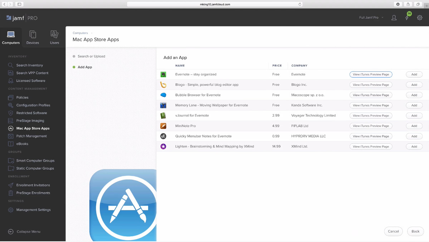
Task: Click the Search Inventory magnifier icon
Action: [x=11, y=65]
